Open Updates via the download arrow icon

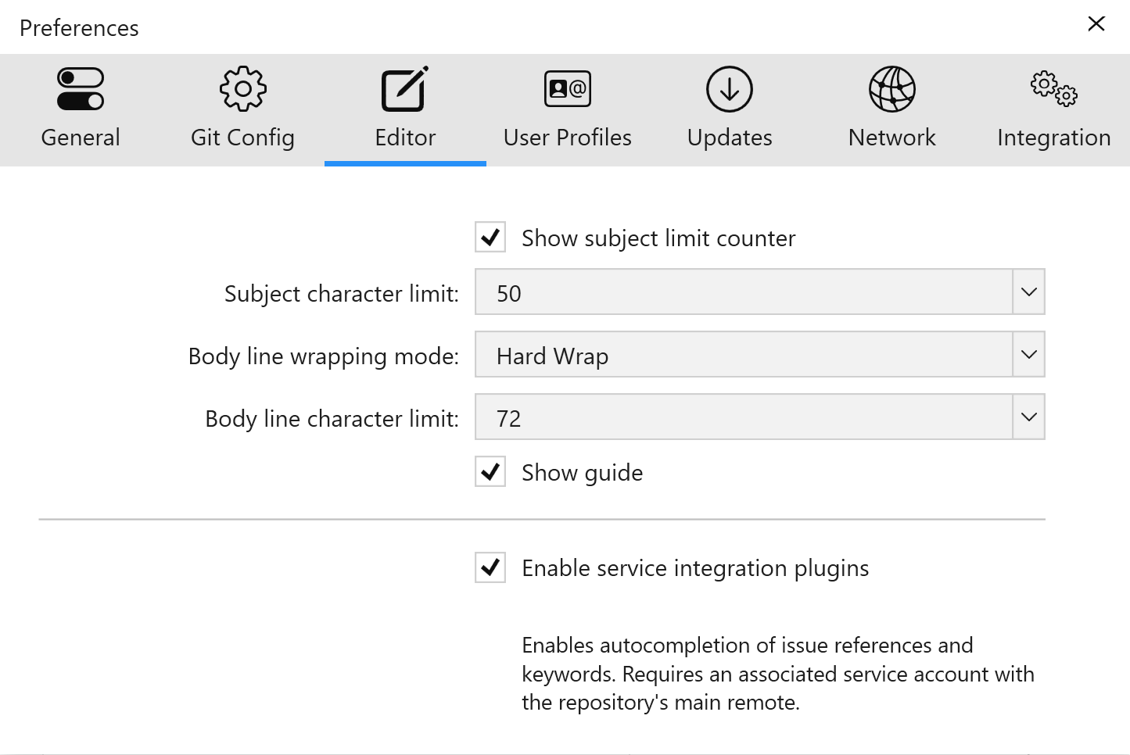tap(729, 88)
